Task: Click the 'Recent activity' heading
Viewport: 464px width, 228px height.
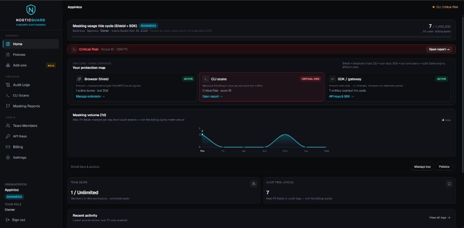Action: [85, 216]
